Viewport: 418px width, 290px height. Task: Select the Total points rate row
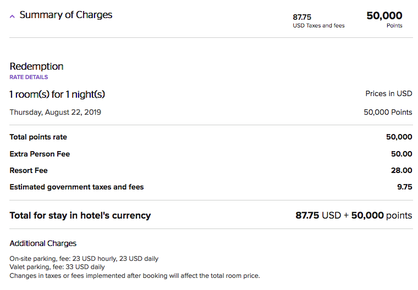[211, 137]
